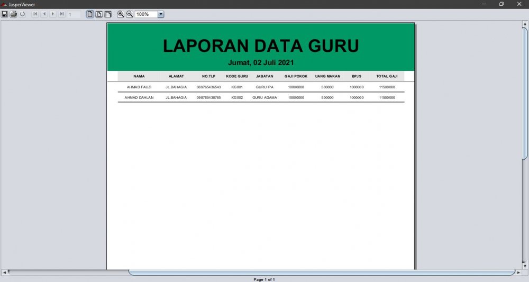Viewport: 529px width, 282px height.
Task: Zoom in with the magnifier plus icon
Action: (121, 14)
